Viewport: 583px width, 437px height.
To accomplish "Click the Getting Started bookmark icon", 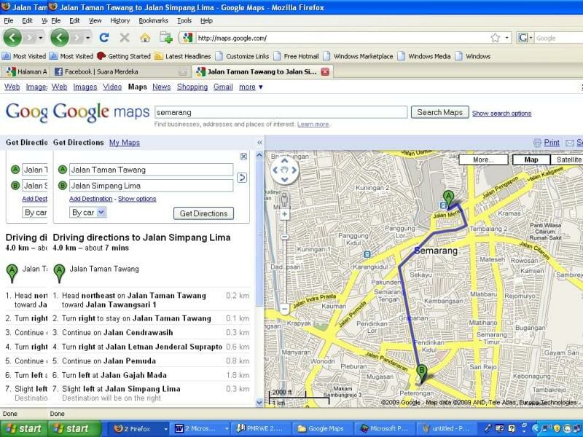I will [101, 56].
